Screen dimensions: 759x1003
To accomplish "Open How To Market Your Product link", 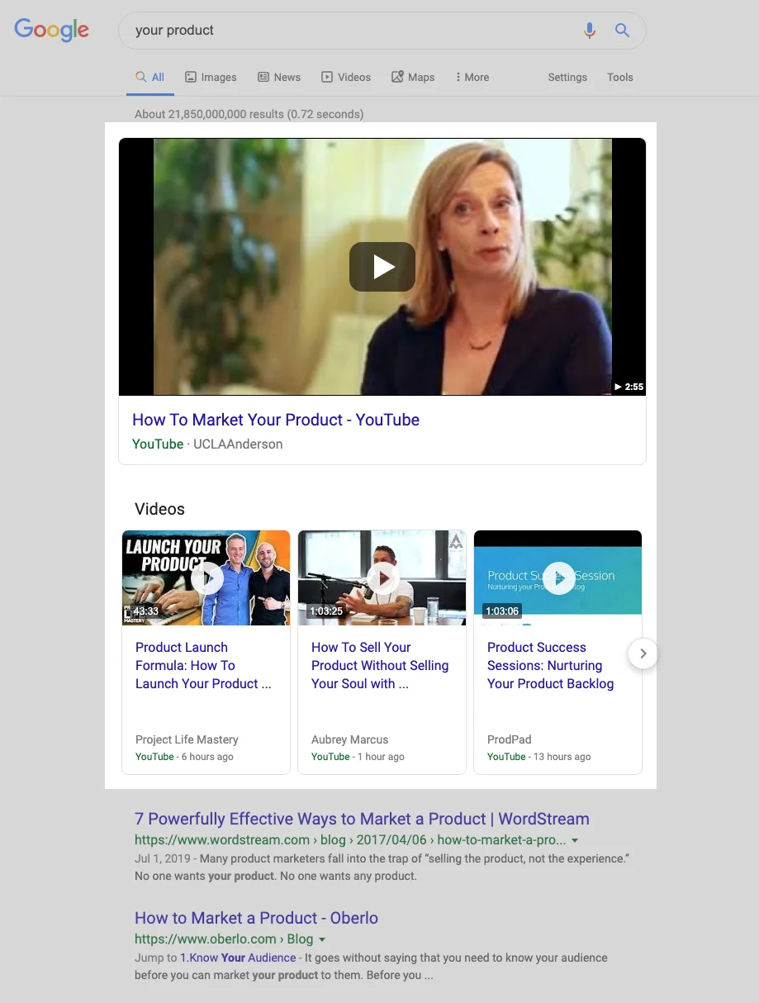I will pyautogui.click(x=276, y=420).
